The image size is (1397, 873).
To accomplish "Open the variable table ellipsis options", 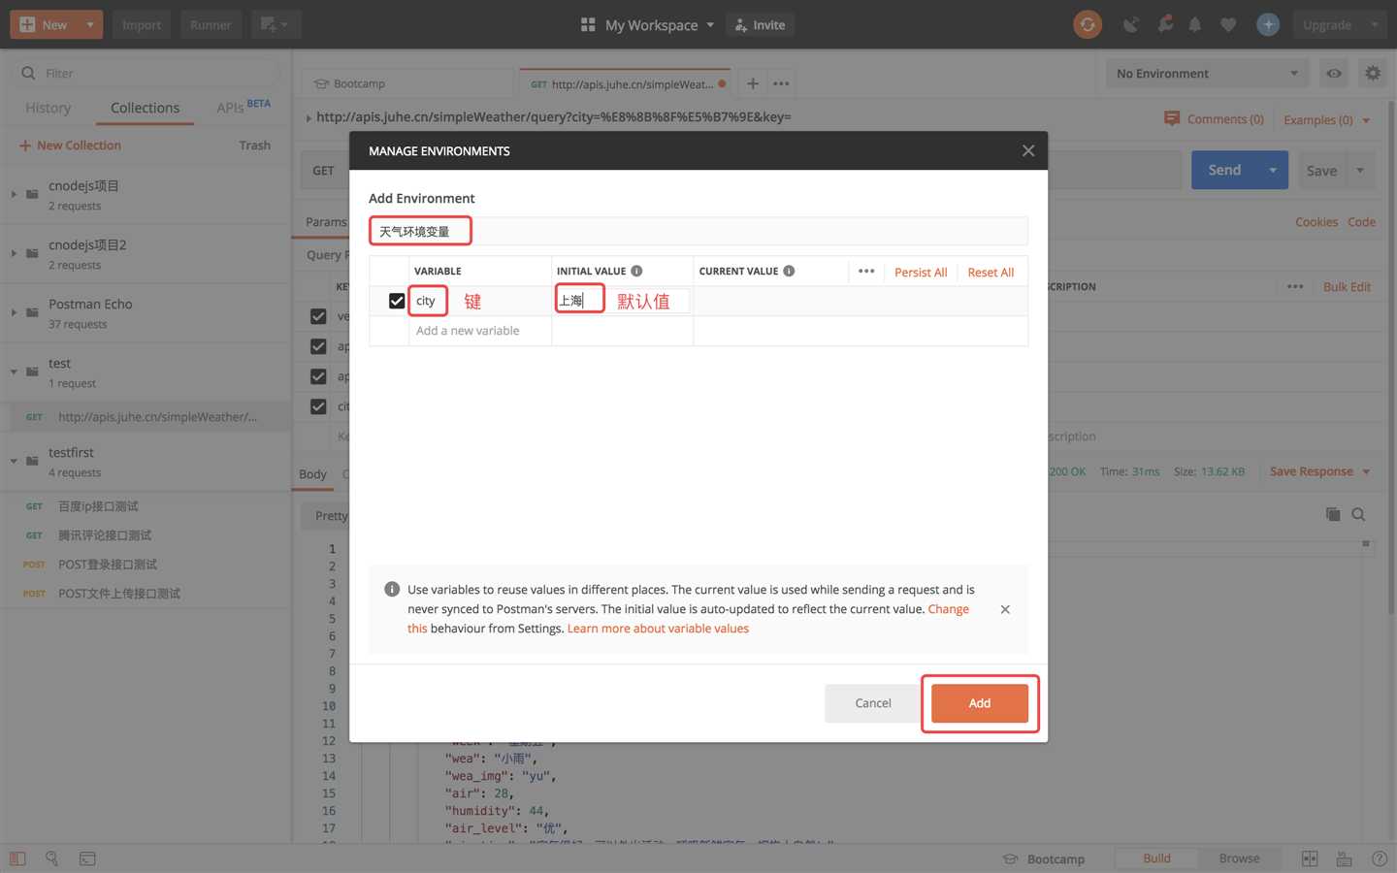I will 866,272.
